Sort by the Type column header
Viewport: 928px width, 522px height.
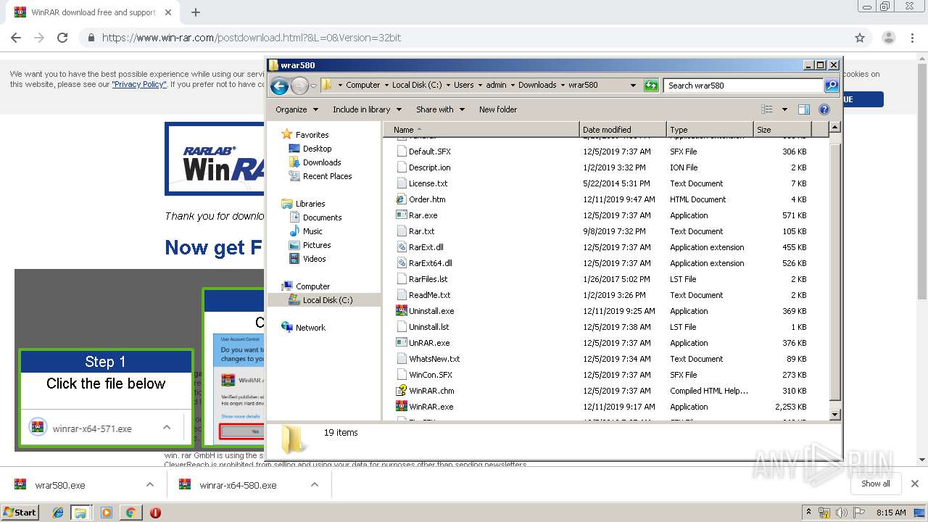pyautogui.click(x=710, y=130)
